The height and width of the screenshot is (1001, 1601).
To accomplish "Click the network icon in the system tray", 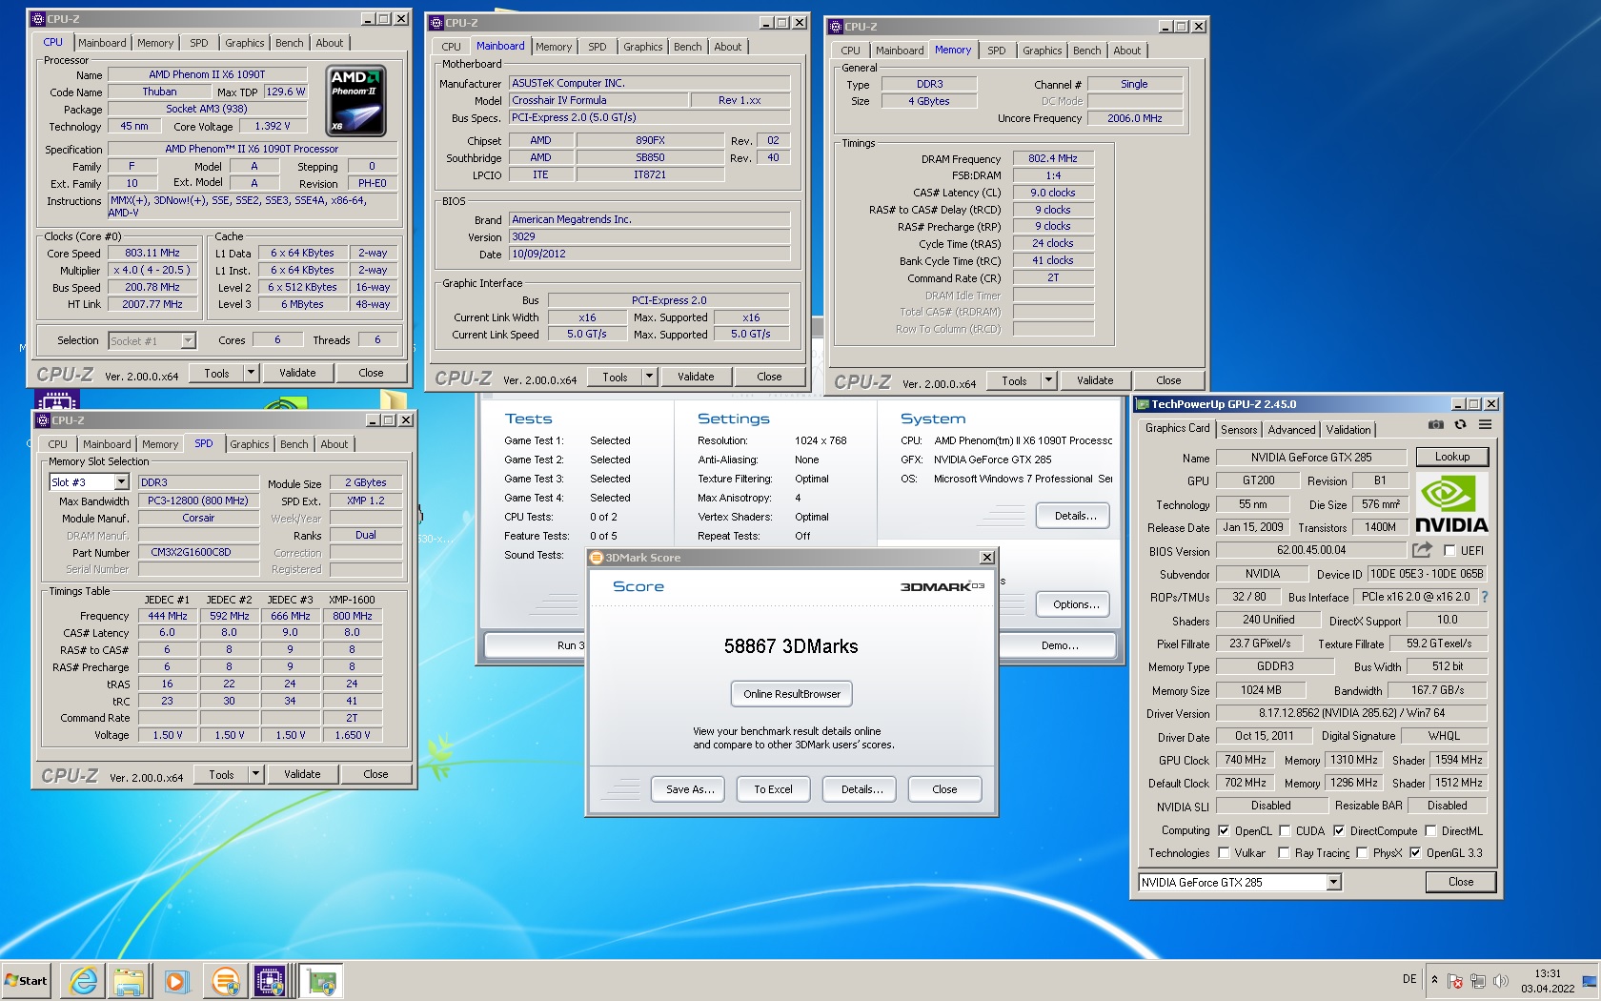I will [x=1478, y=980].
